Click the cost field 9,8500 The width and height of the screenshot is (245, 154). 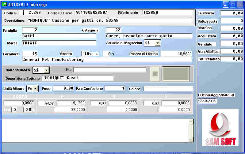pos(19,103)
